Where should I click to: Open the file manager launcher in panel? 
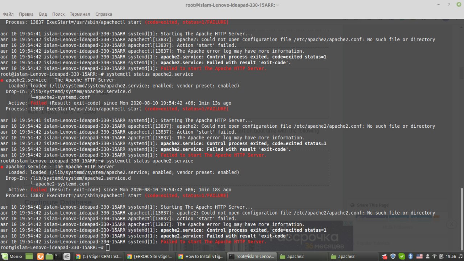tap(49, 257)
